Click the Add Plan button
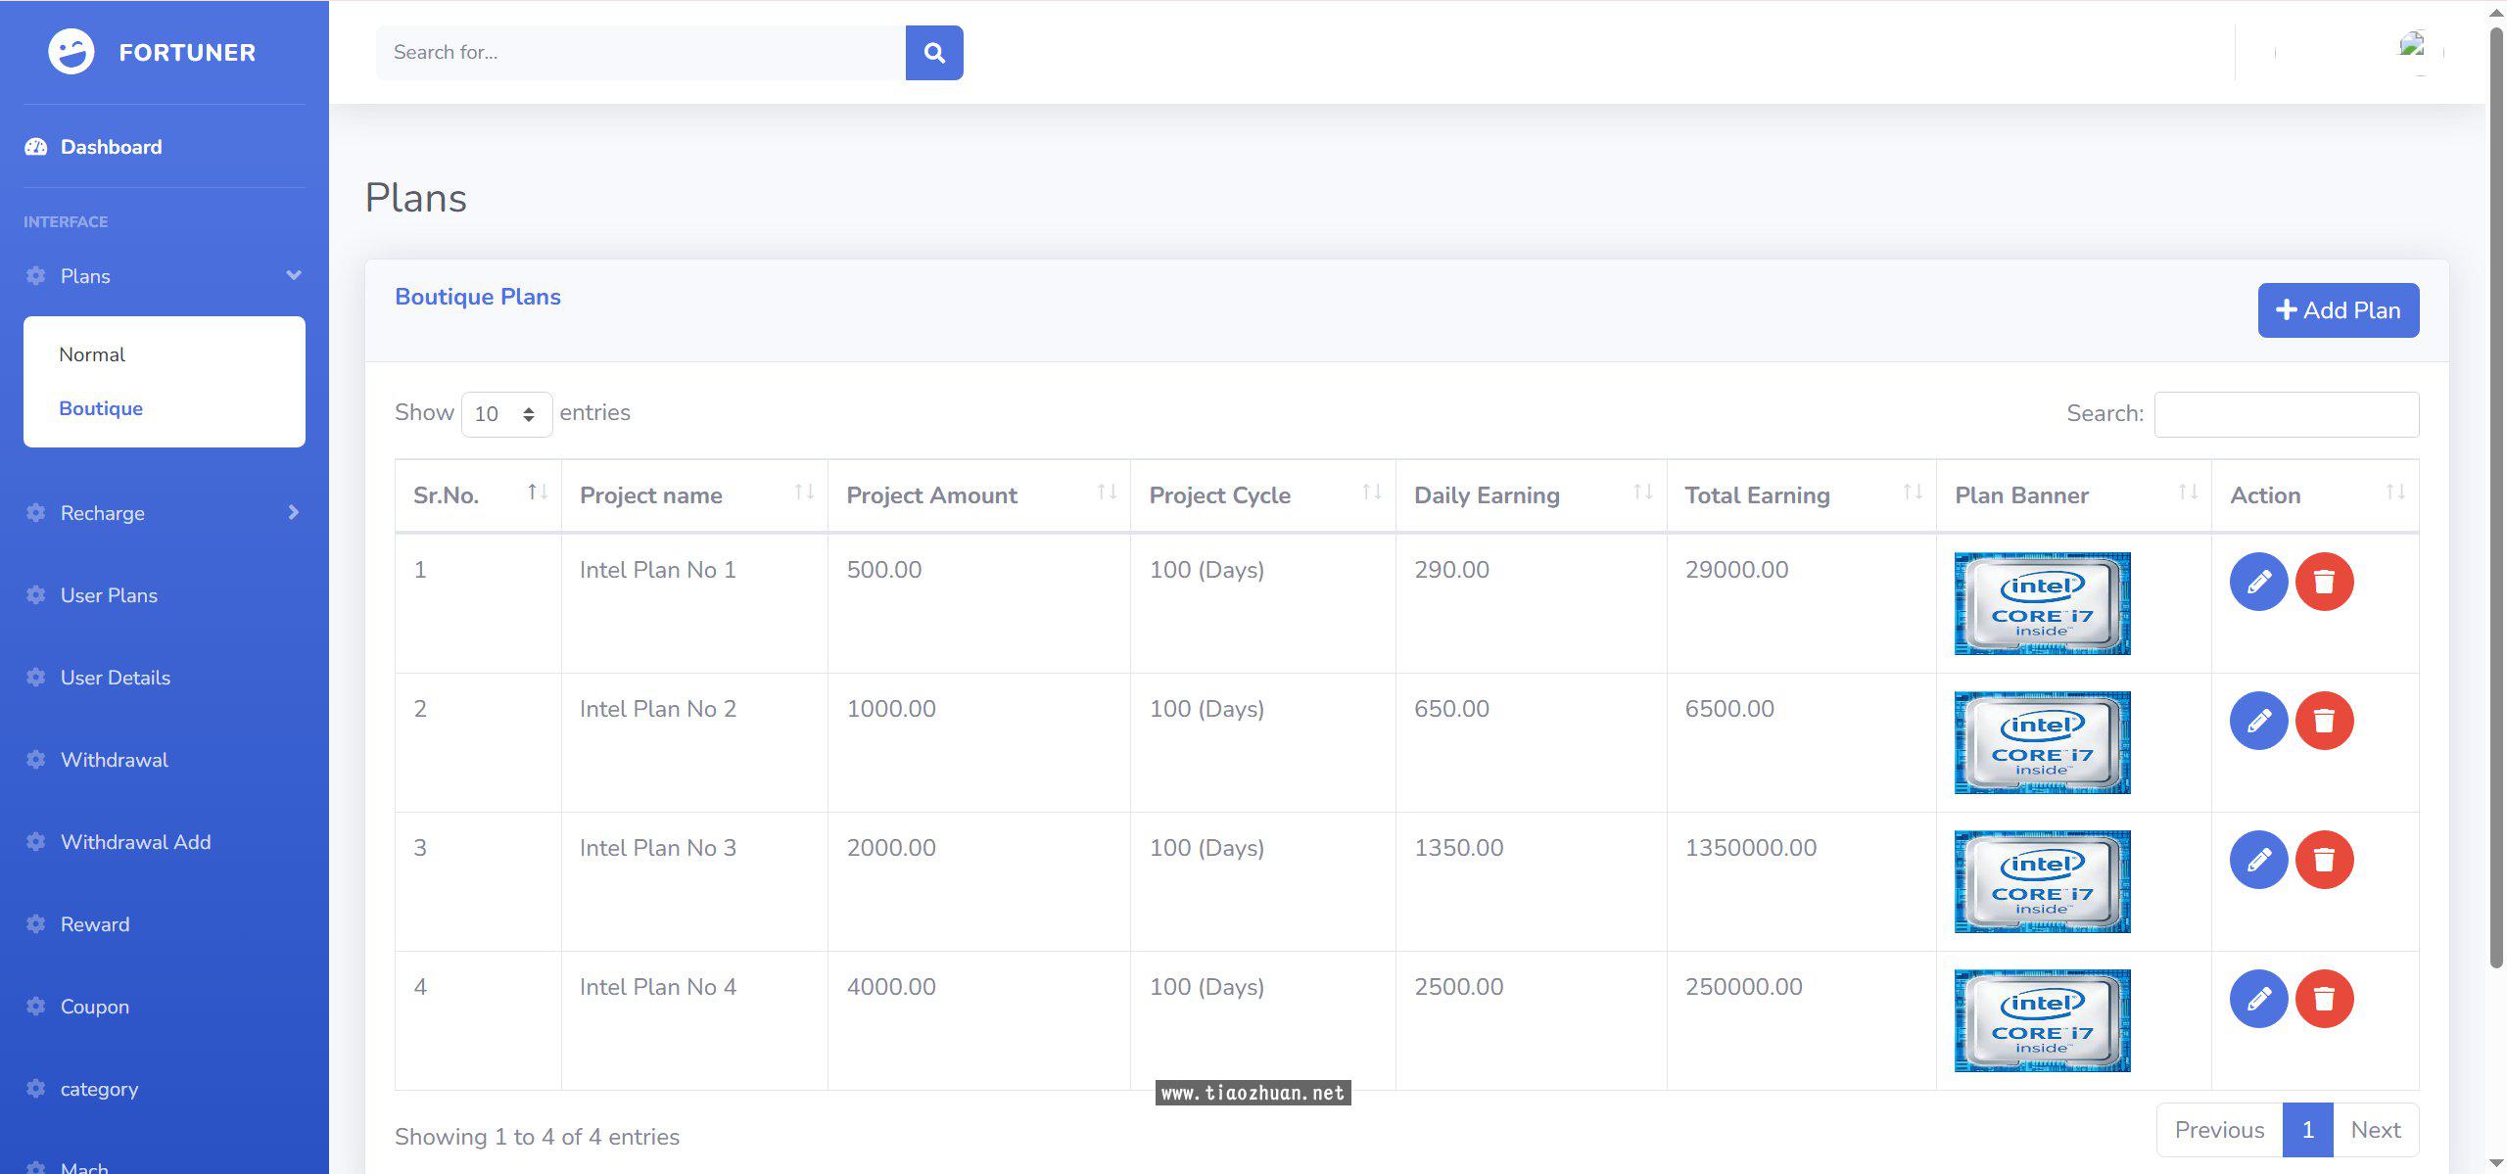The width and height of the screenshot is (2507, 1174). pyautogui.click(x=2339, y=310)
